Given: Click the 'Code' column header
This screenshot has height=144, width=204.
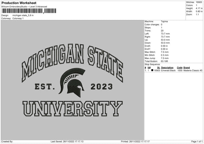Looking at the screenshot, I should click(180, 68).
